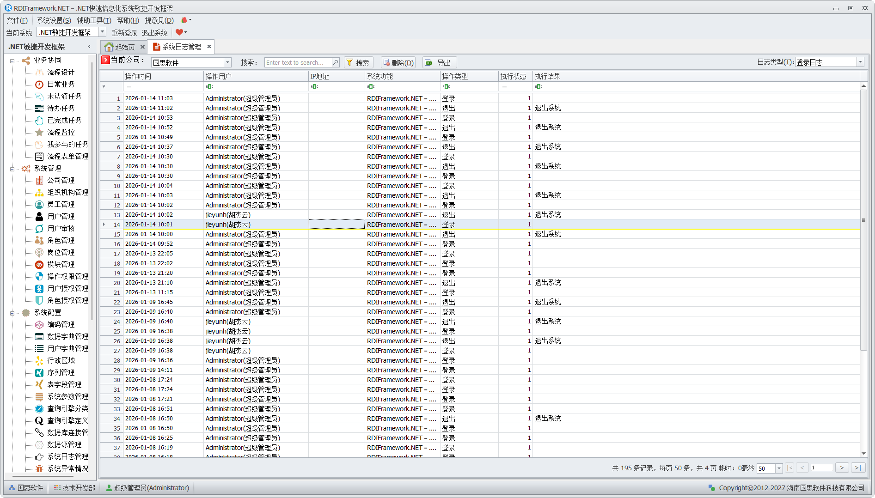875x498 pixels.
Task: Open 查询引擎定义 Q icon item
Action: 39,420
